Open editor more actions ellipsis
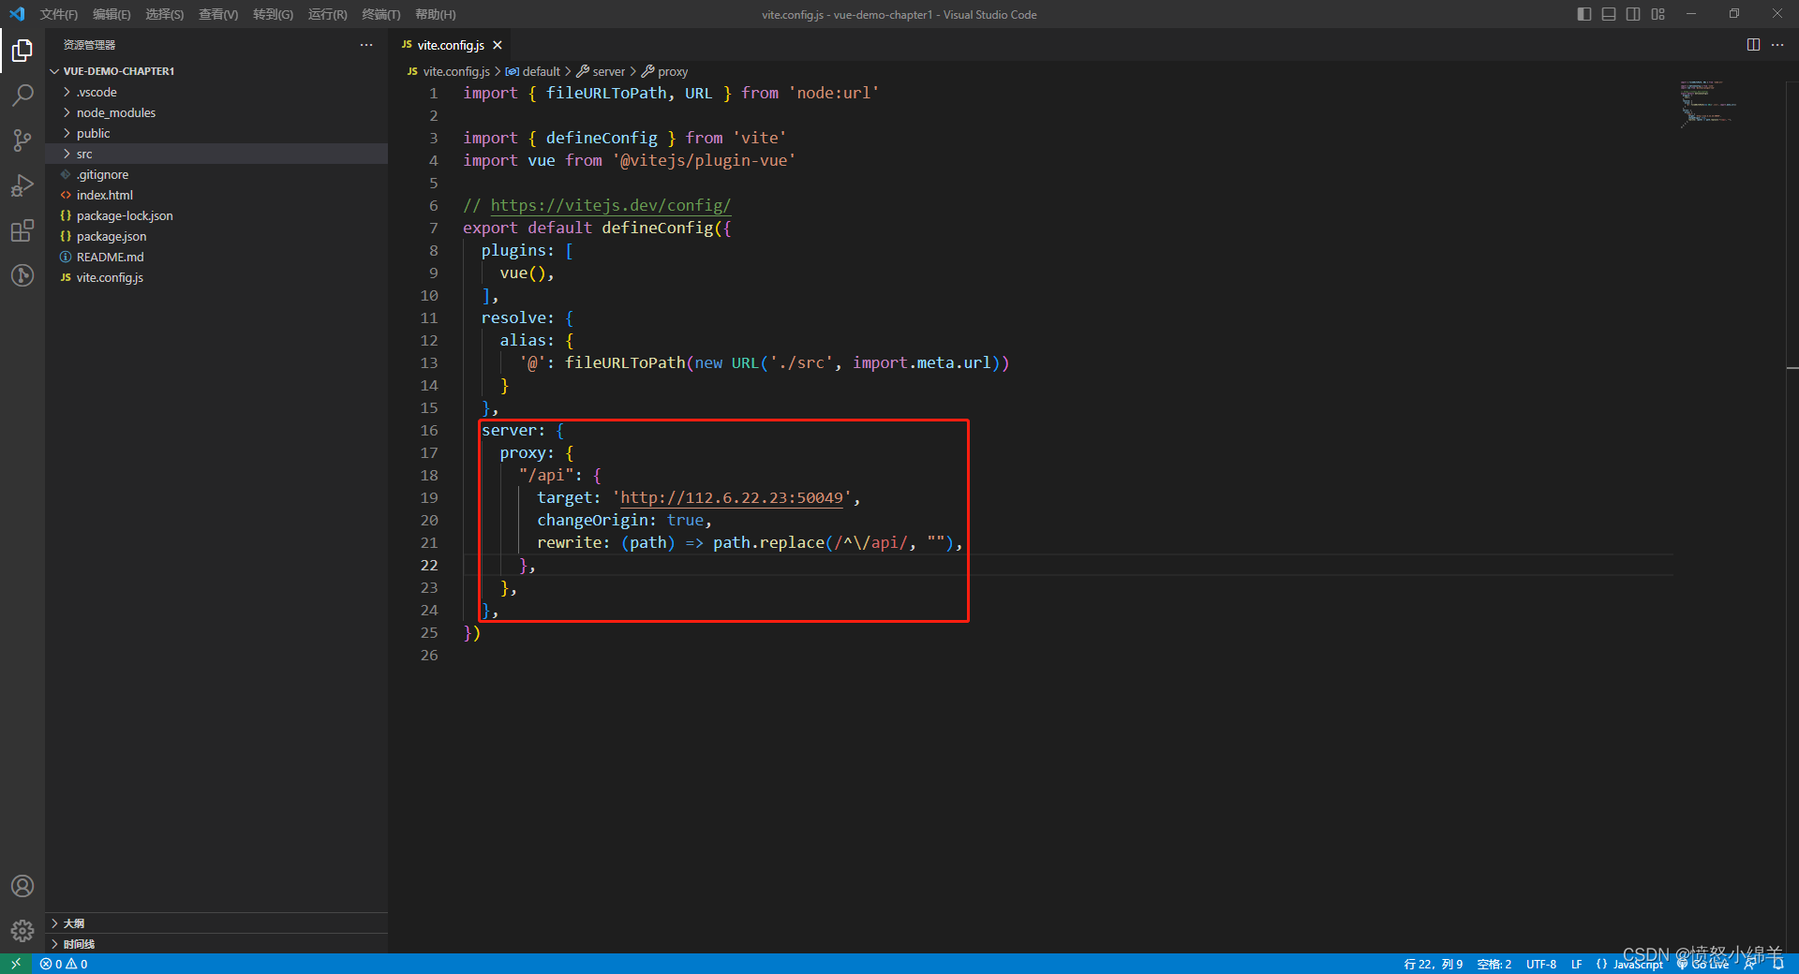The height and width of the screenshot is (974, 1799). pyautogui.click(x=1777, y=45)
